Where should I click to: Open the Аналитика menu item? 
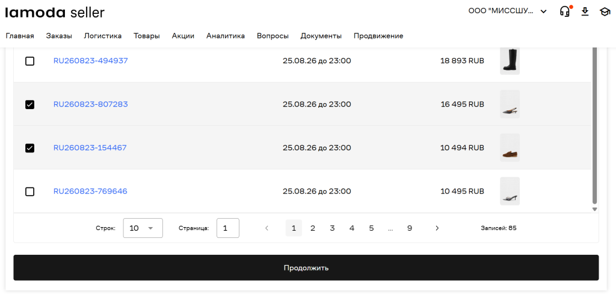click(x=226, y=36)
